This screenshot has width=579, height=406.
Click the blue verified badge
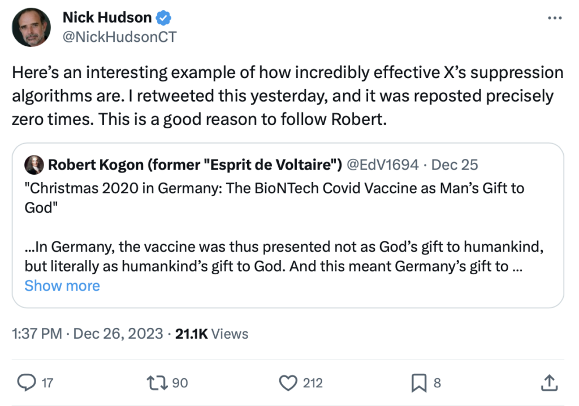(163, 18)
